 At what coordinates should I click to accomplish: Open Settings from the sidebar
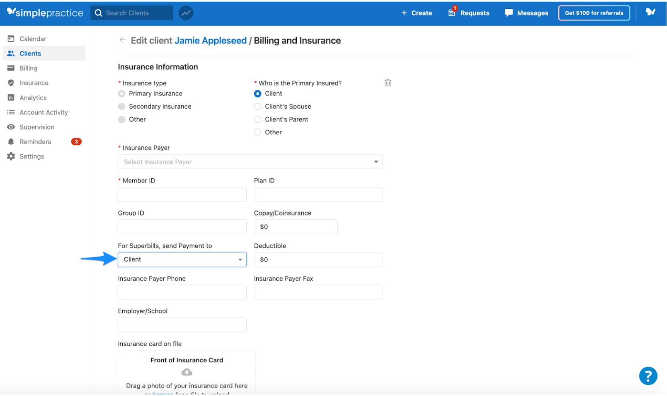32,156
